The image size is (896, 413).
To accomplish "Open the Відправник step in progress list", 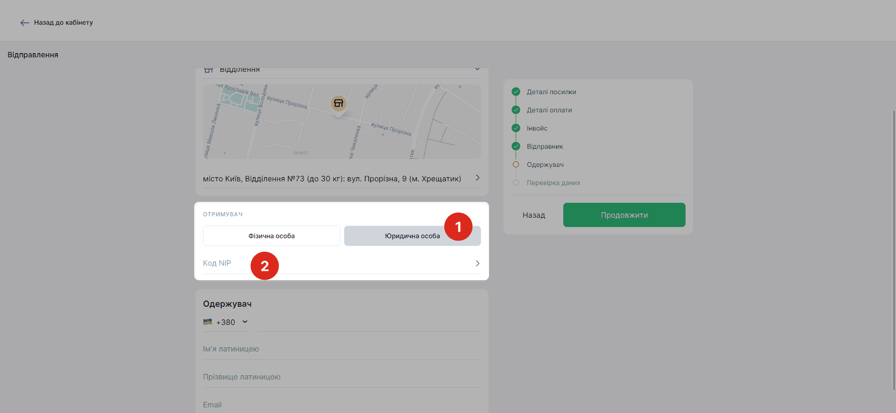I will click(545, 146).
